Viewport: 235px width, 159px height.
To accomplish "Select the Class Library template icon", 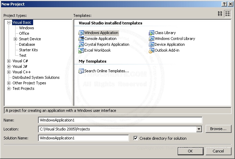I will coord(151,33).
